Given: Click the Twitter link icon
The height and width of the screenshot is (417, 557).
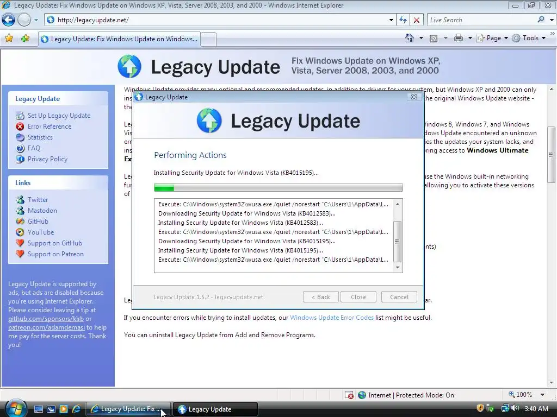Looking at the screenshot, I should 20,200.
